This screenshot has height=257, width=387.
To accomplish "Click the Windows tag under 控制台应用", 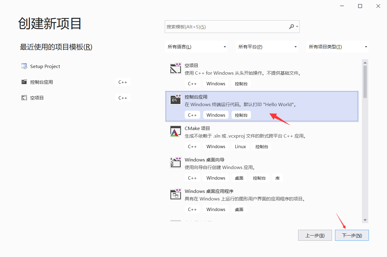I will point(216,115).
